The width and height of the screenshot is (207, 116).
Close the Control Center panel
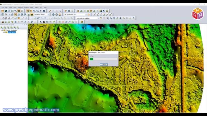pos(26,25)
